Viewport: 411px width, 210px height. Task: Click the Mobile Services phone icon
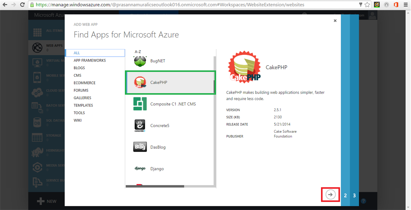(x=37, y=78)
